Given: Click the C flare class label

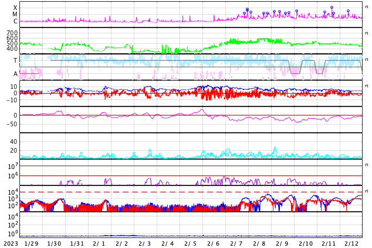Looking at the screenshot, I should pos(15,21).
